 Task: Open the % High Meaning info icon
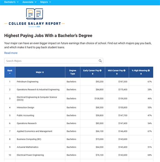(x=149, y=70)
